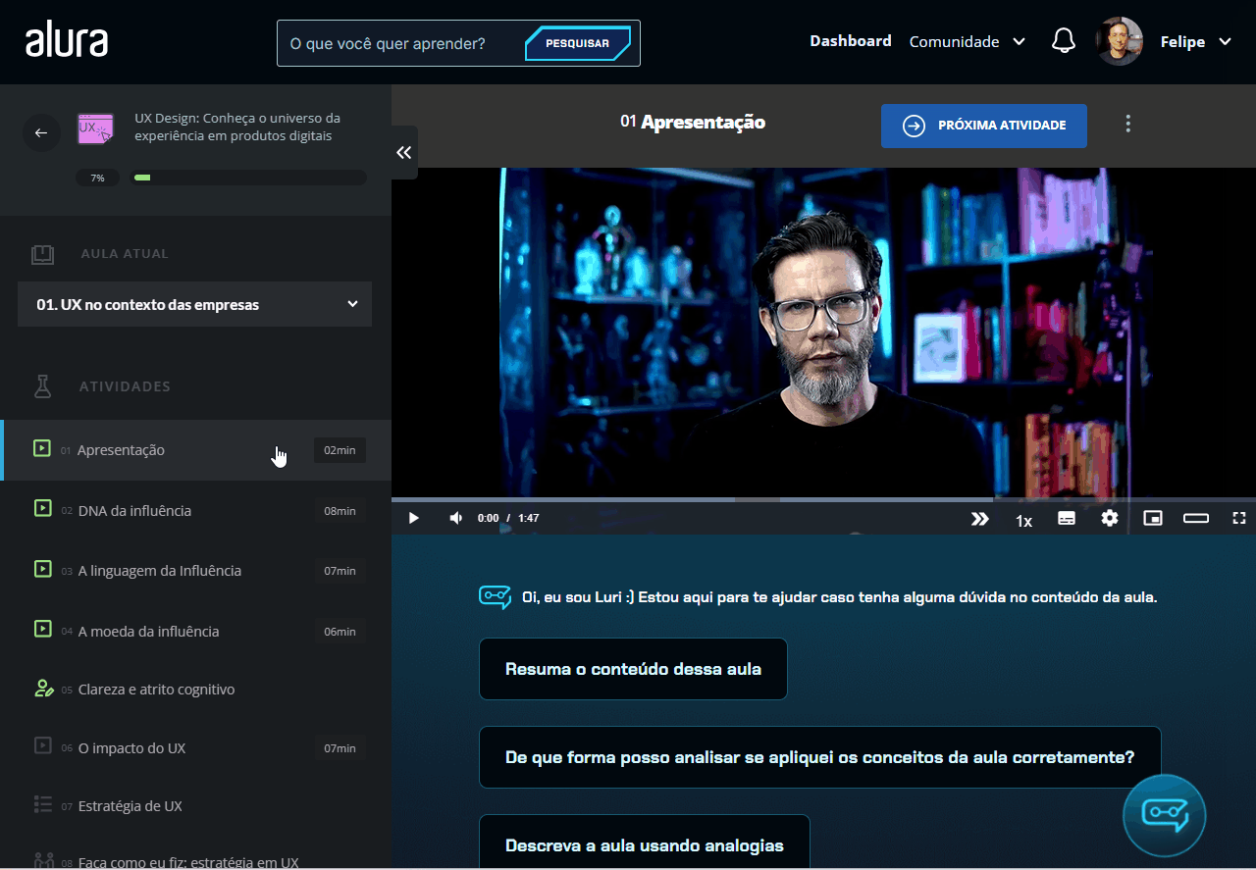Click the Aula Atual book icon
The image size is (1256, 870).
pyautogui.click(x=42, y=254)
